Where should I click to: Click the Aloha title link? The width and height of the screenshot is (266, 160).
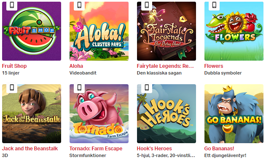[x=76, y=66]
